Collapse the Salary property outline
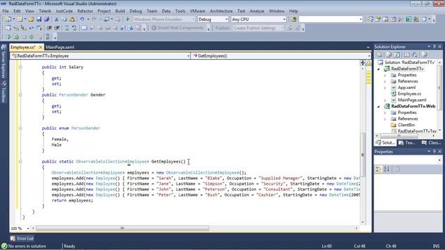 coord(20,67)
